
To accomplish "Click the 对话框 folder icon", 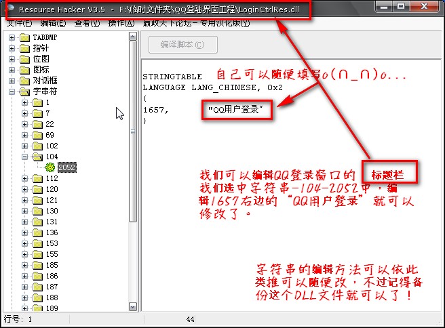I will [x=24, y=81].
